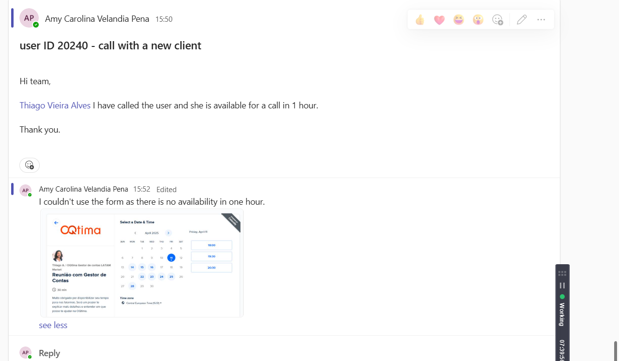Screen dimensions: 619x361
Task: Click the 15:50 post timestamp
Action: point(164,19)
